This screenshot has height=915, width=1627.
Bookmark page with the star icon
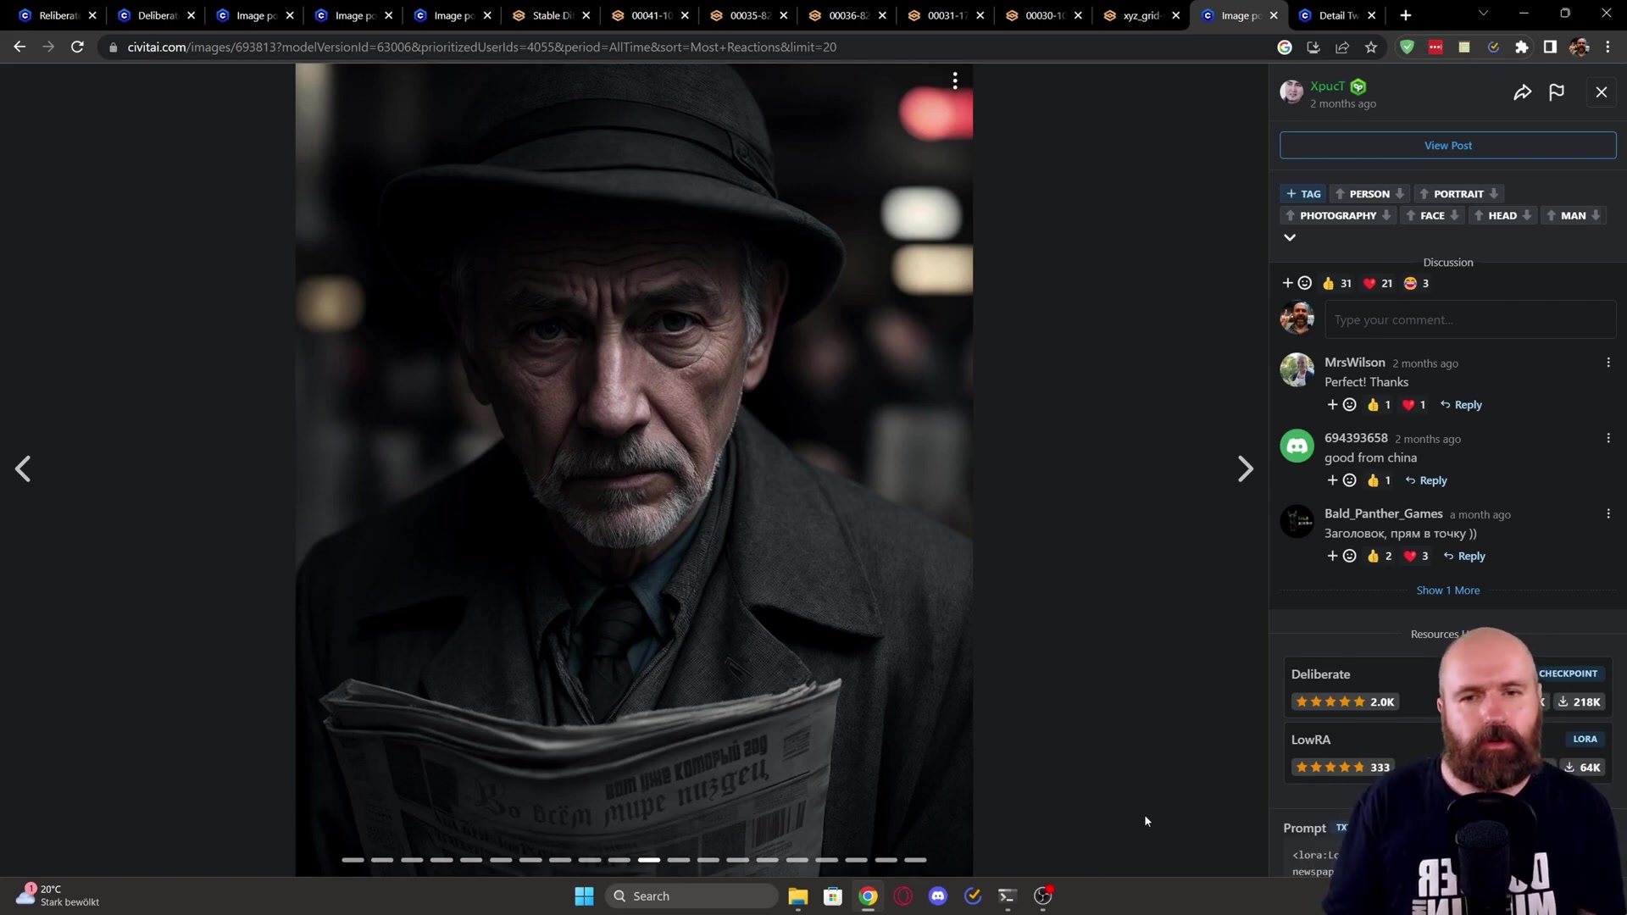pos(1371,47)
